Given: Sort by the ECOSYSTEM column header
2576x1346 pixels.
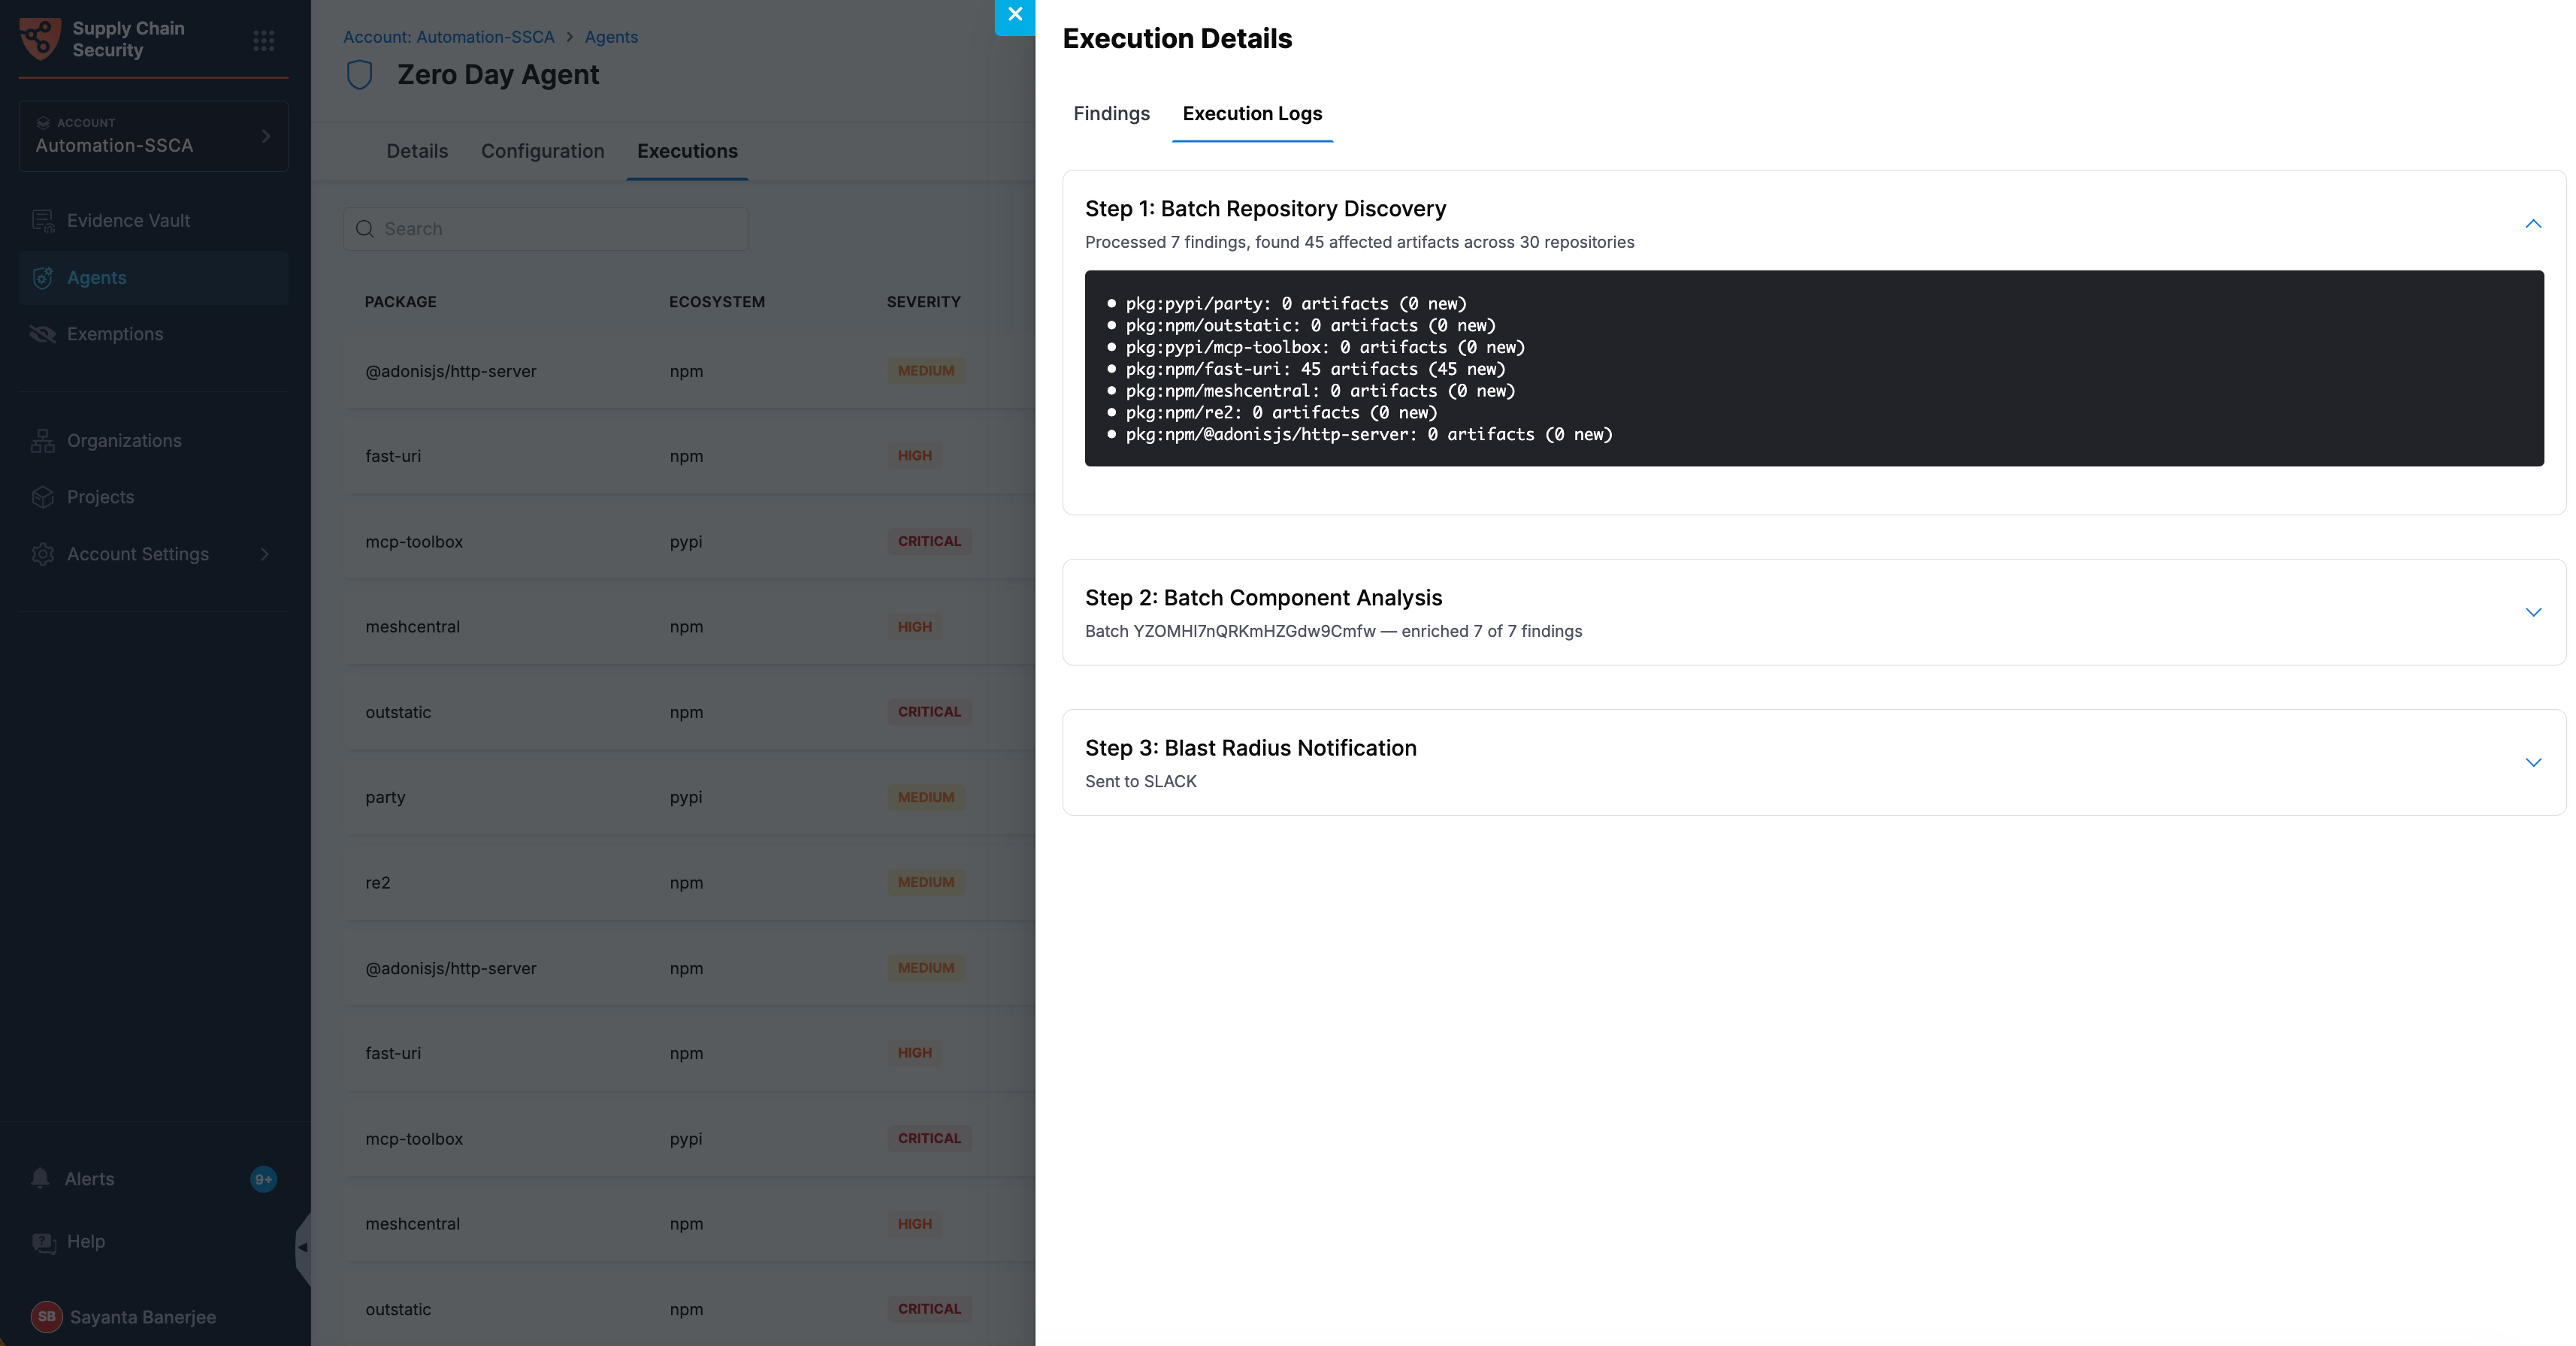Looking at the screenshot, I should [717, 302].
